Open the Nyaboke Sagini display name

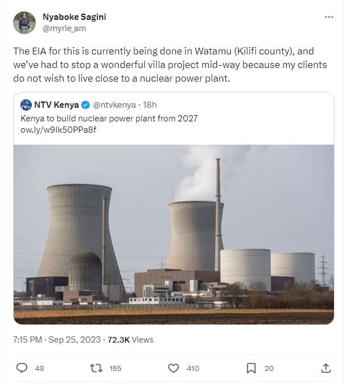click(x=74, y=16)
